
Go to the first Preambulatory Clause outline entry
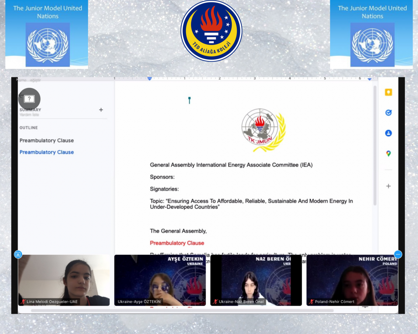pyautogui.click(x=47, y=140)
